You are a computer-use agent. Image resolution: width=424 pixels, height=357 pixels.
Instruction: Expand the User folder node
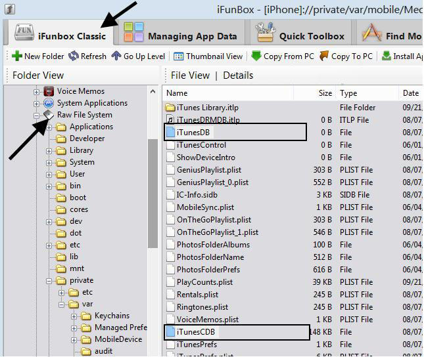click(49, 175)
